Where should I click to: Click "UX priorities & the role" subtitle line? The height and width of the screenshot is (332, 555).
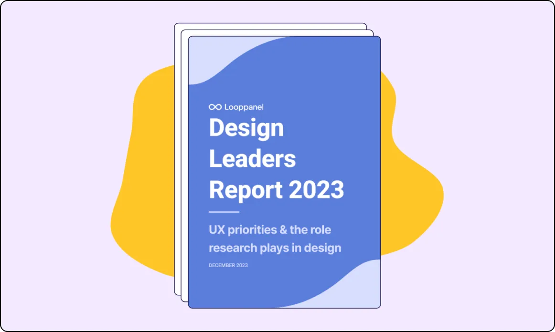pyautogui.click(x=270, y=230)
